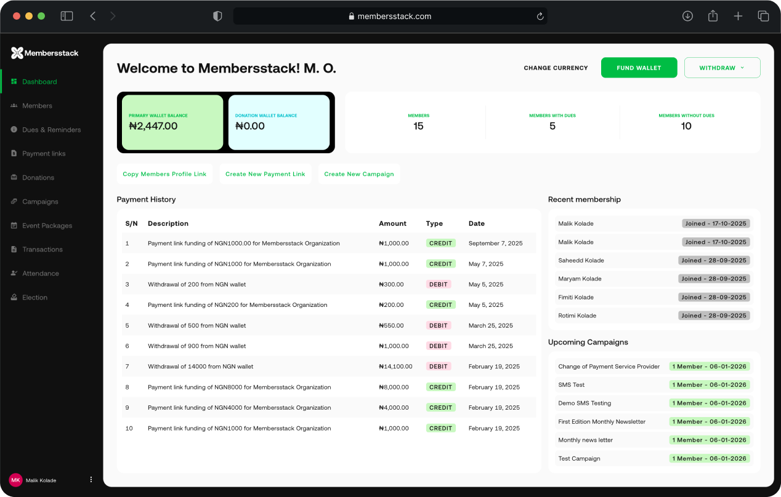Click the privacy shield icon in toolbar
This screenshot has height=497, width=781.
[x=217, y=17]
